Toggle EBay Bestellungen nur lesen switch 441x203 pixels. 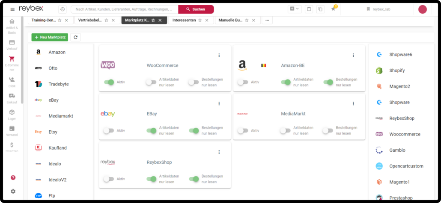[x=194, y=130]
